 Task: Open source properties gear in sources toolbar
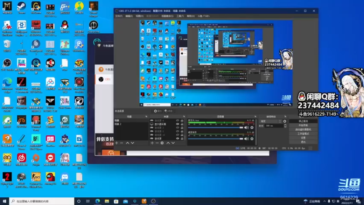pyautogui.click(x=162, y=143)
